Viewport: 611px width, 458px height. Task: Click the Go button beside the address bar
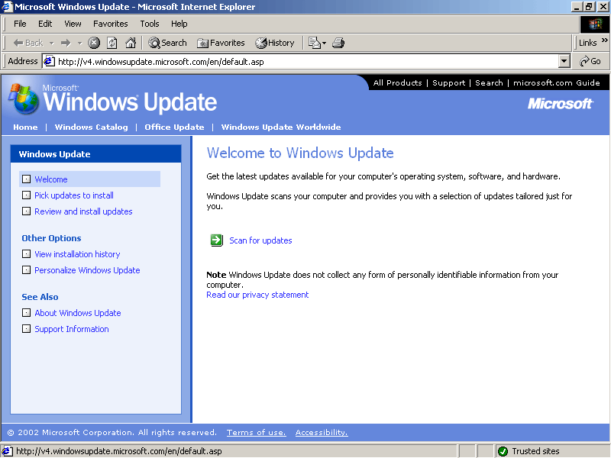pos(590,61)
